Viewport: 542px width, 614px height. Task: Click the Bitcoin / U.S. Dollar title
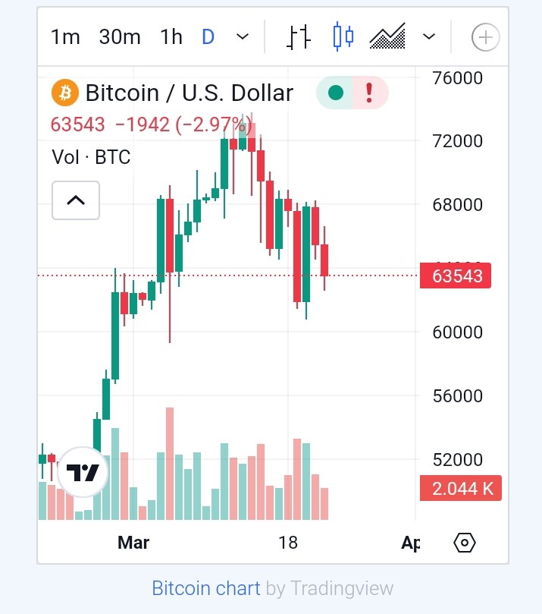(x=190, y=93)
